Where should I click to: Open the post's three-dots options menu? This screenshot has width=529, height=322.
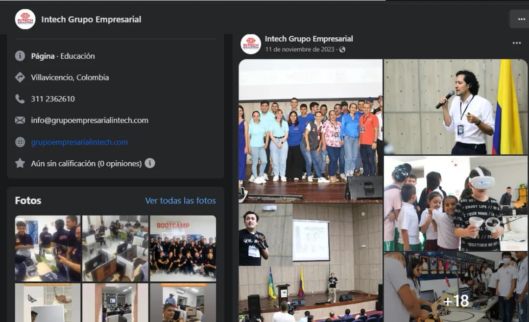516,43
